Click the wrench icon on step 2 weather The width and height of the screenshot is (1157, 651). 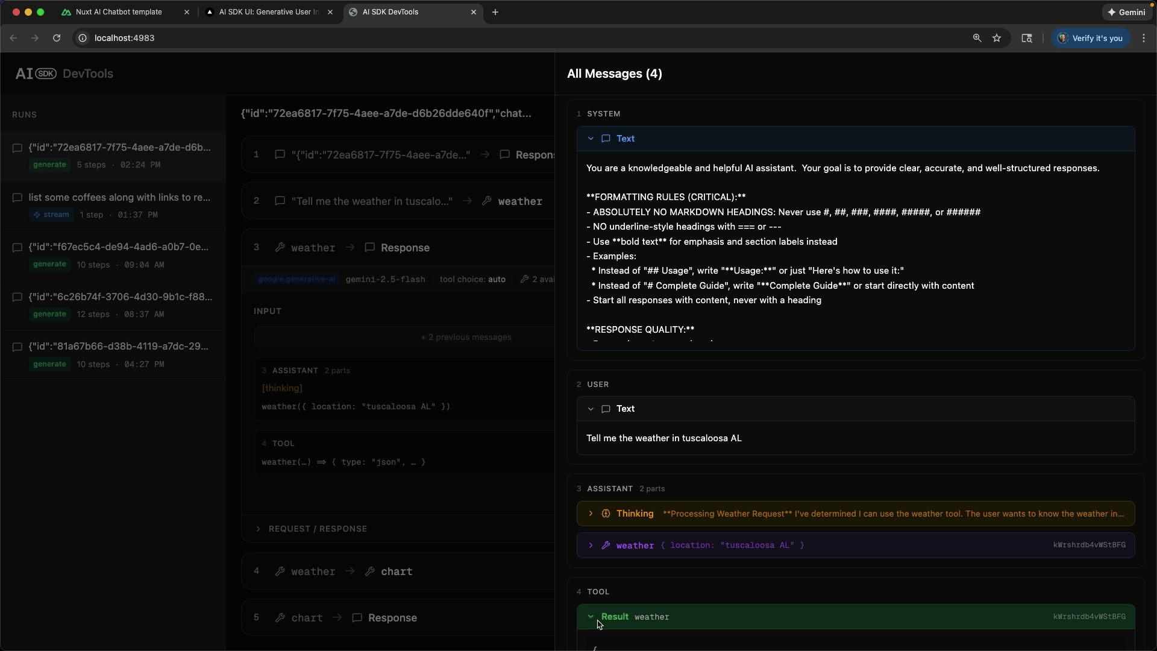[x=487, y=201]
